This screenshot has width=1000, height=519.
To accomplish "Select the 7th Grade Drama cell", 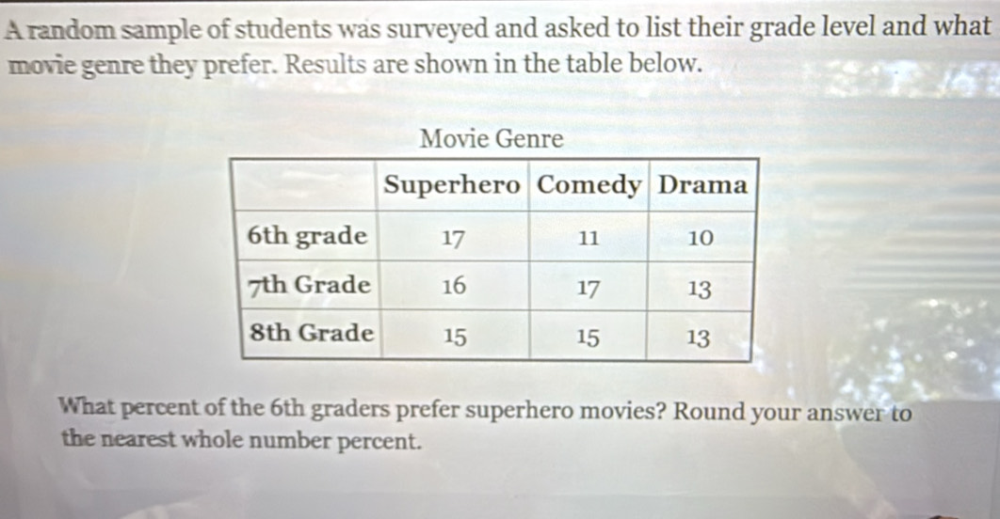I will point(699,289).
